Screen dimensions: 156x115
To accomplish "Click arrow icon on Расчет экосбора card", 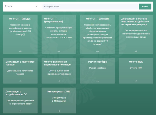I will [x=97, y=81].
